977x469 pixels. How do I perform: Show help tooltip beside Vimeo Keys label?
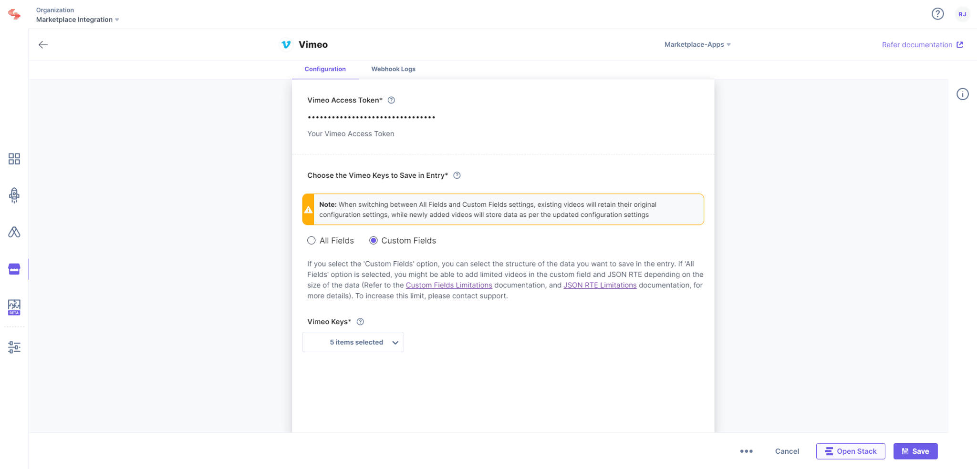click(x=360, y=322)
